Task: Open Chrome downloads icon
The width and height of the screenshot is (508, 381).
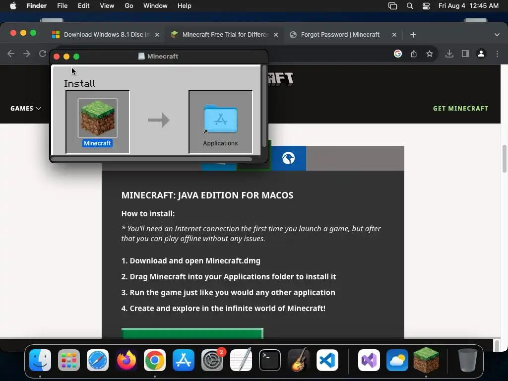Action: click(x=449, y=54)
